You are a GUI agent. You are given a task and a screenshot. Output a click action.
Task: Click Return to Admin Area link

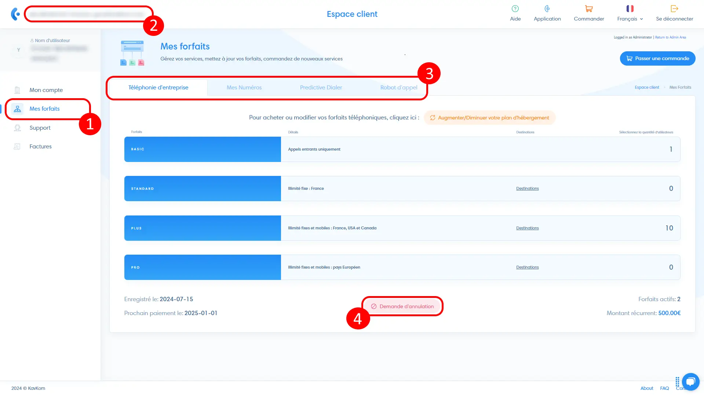click(x=670, y=37)
